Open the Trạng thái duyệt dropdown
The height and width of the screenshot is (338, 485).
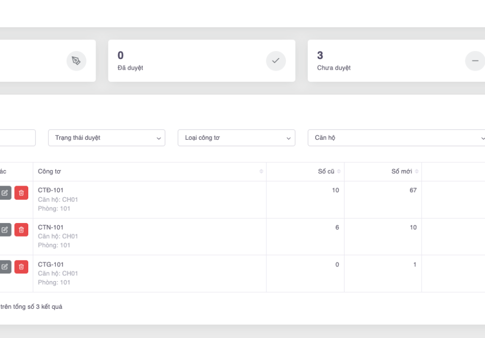[x=107, y=138]
